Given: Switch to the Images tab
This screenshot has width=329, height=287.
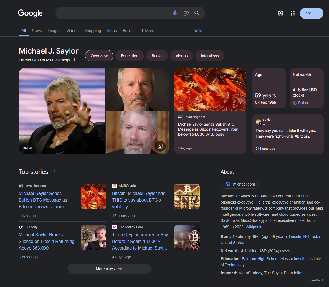Looking at the screenshot, I should [54, 31].
